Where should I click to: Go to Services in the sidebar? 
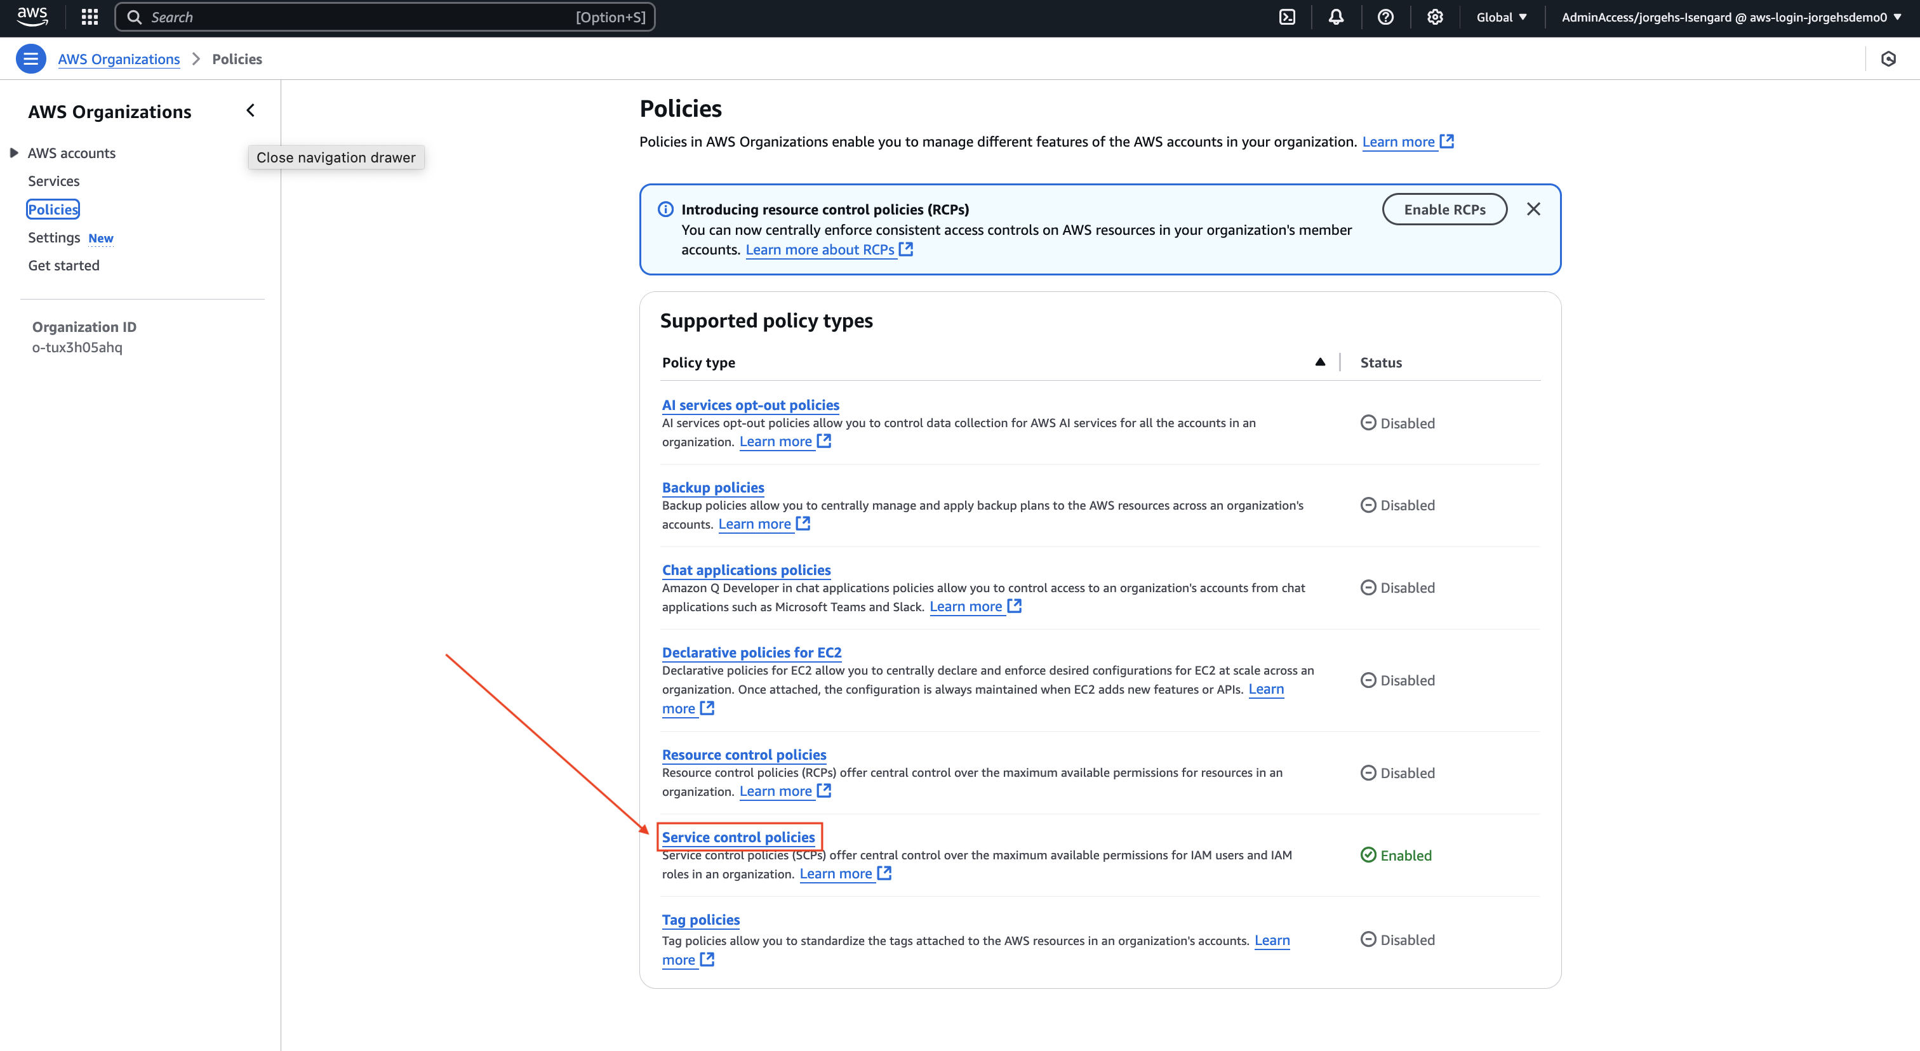(x=54, y=181)
